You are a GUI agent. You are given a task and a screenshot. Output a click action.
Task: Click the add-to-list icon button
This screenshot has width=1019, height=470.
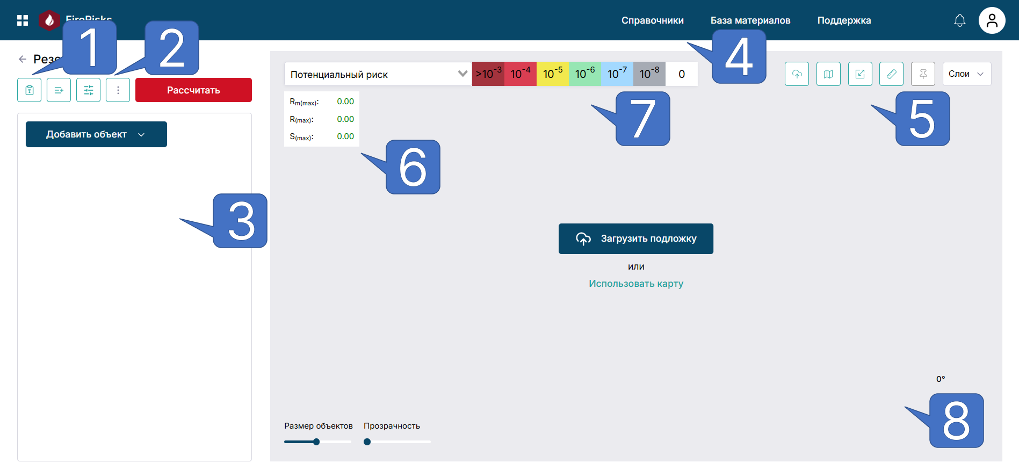59,90
